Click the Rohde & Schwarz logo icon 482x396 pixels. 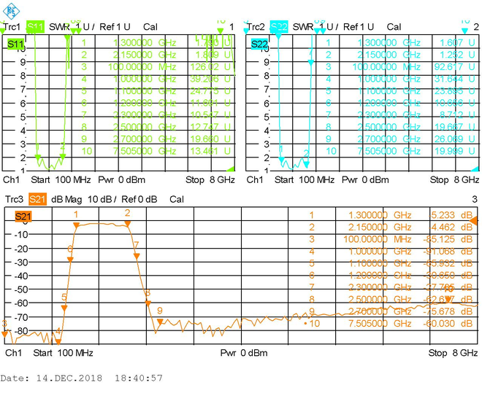(x=11, y=11)
